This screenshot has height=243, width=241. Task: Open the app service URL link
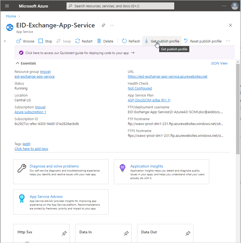pyautogui.click(x=167, y=77)
